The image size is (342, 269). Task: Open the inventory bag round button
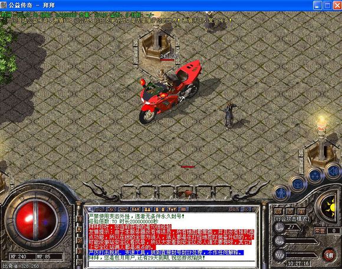pyautogui.click(x=298, y=185)
